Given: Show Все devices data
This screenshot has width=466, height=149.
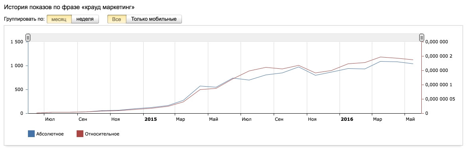Looking at the screenshot, I should [x=116, y=19].
